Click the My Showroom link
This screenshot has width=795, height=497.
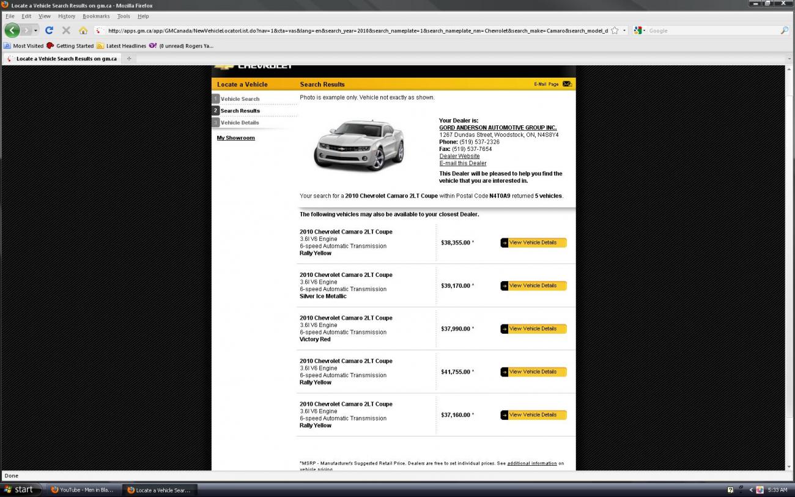pyautogui.click(x=235, y=138)
